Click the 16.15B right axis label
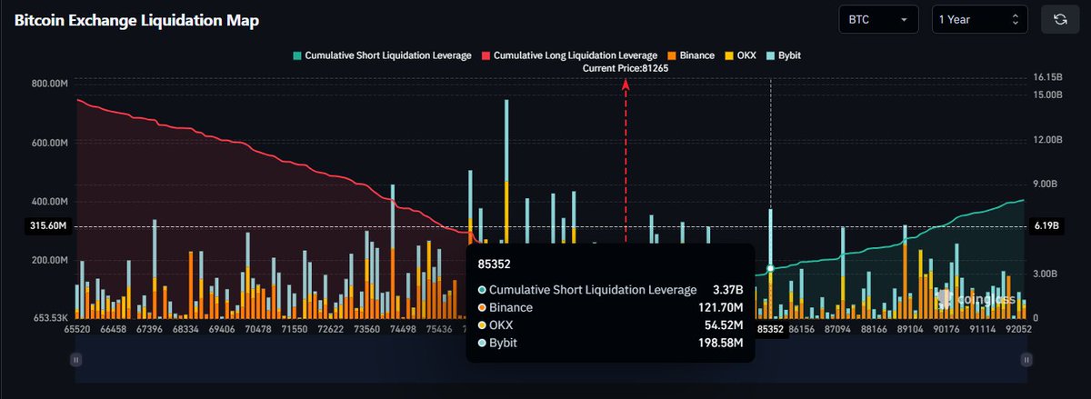 tap(1049, 78)
